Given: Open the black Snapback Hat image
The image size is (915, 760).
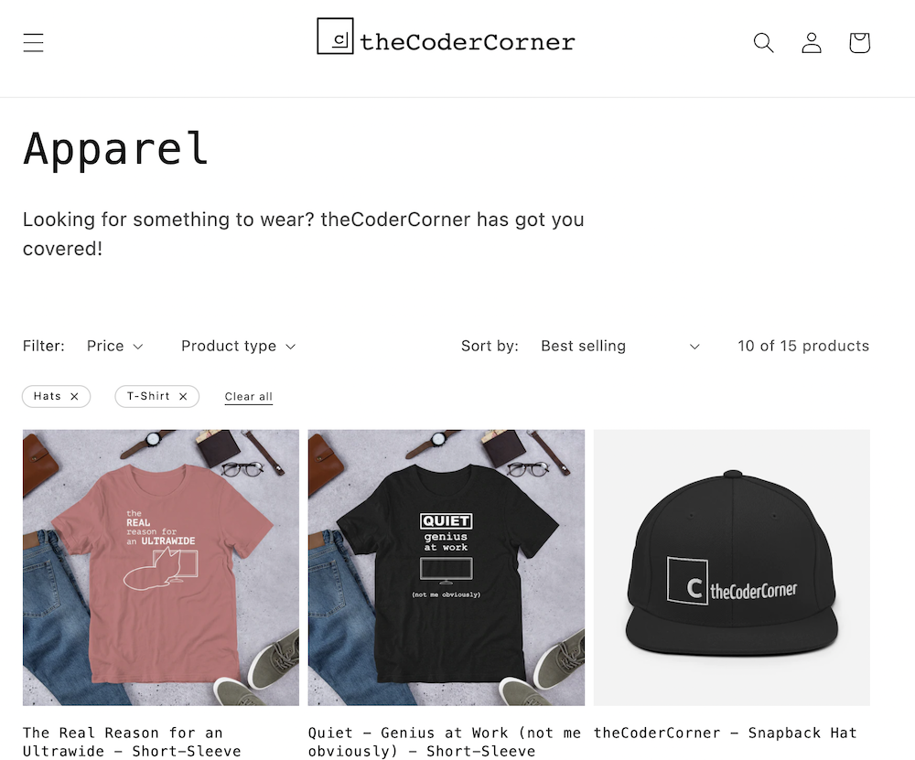Looking at the screenshot, I should click(x=732, y=568).
